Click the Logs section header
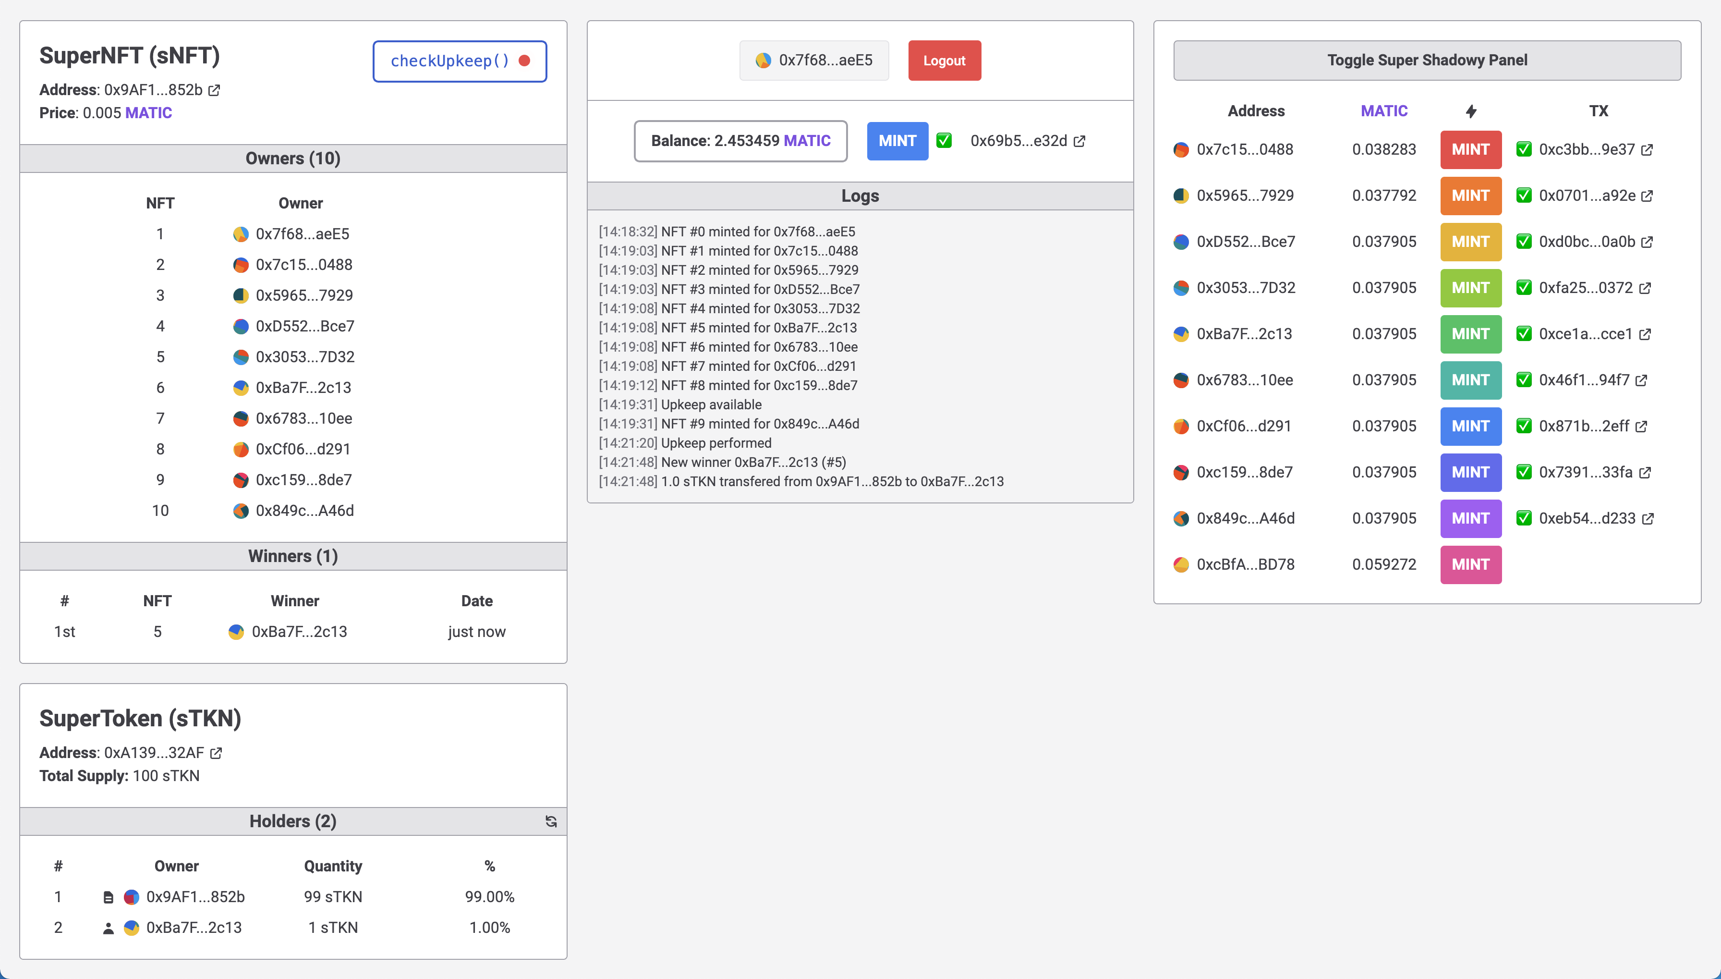 click(860, 196)
